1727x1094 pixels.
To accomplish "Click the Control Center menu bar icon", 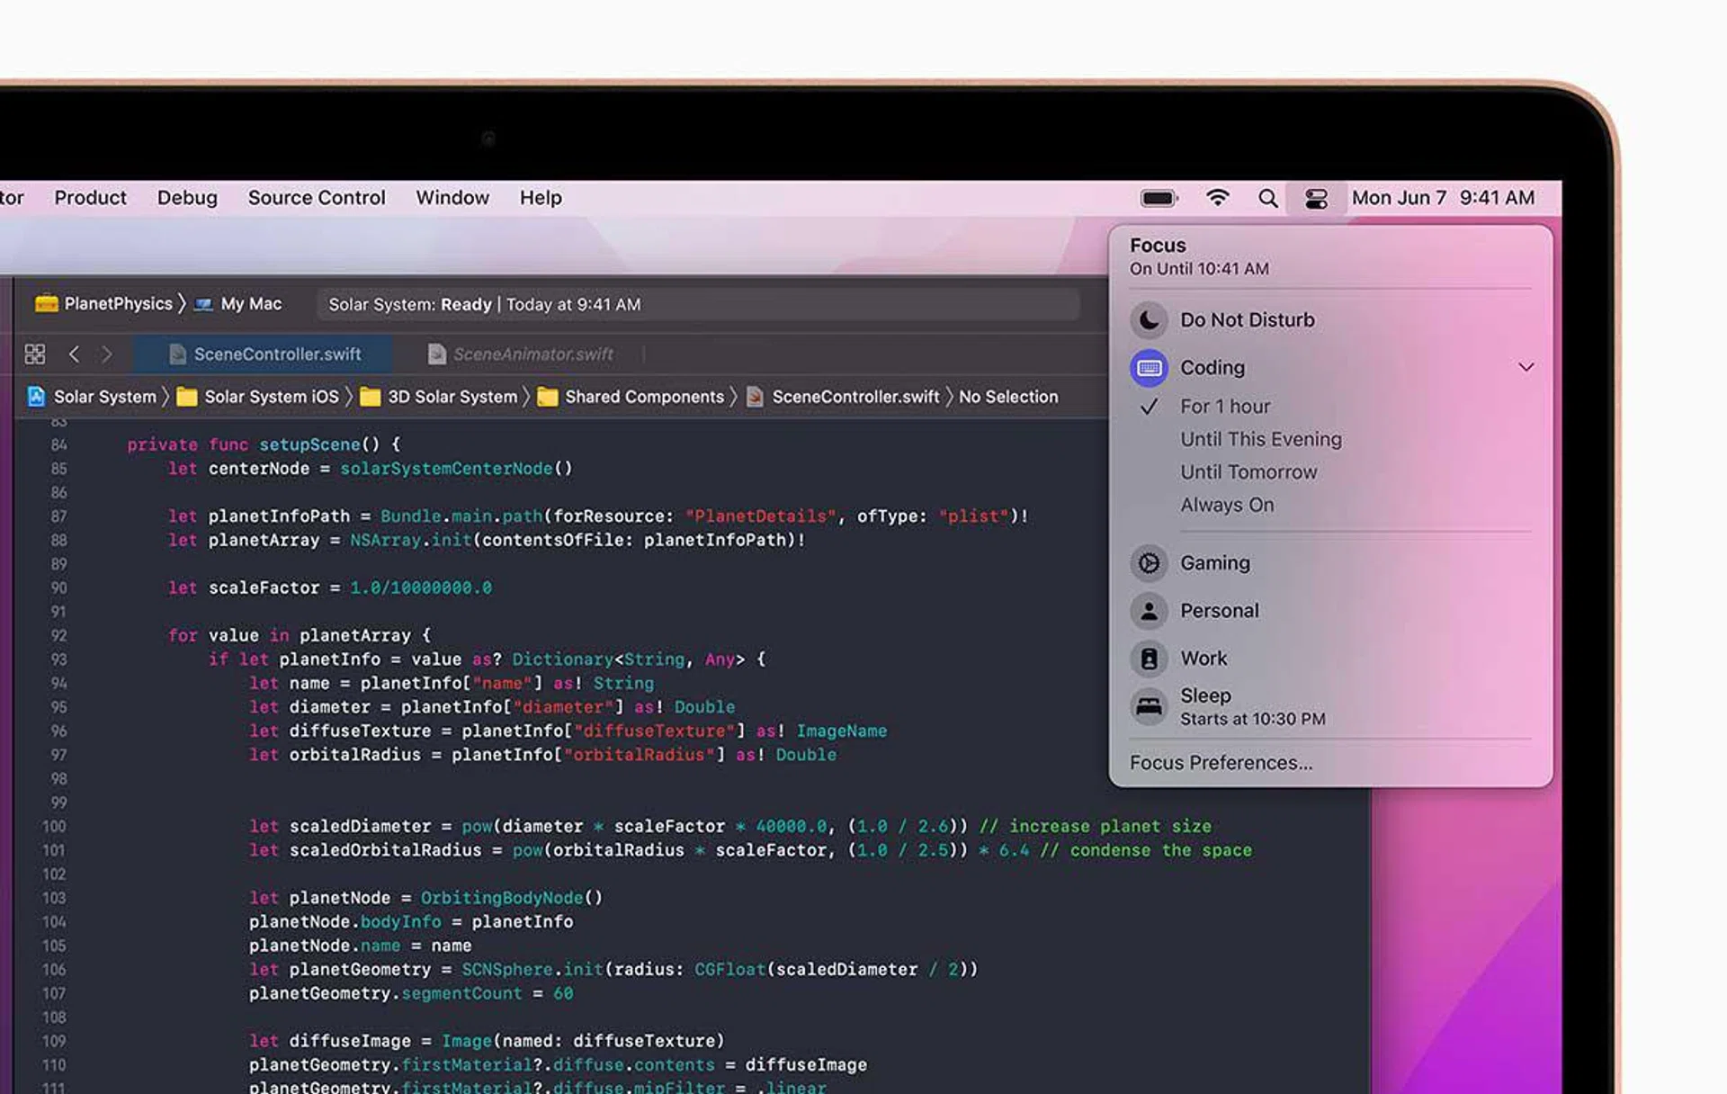I will (x=1315, y=198).
